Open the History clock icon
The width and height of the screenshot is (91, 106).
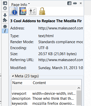click(x=5, y=8)
